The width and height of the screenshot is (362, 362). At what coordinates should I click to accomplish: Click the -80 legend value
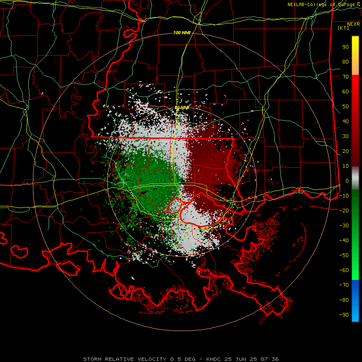(344, 300)
